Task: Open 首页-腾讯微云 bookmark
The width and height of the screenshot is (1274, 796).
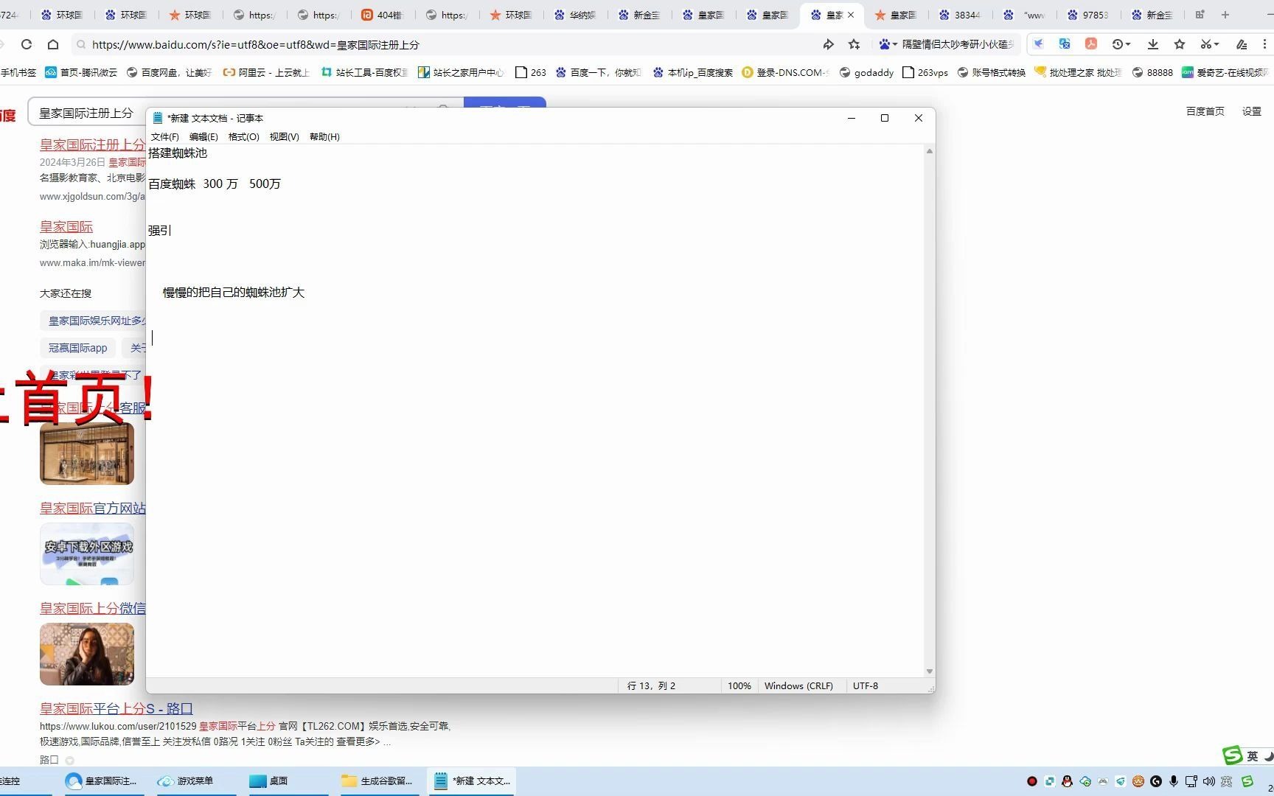Action: tap(81, 72)
